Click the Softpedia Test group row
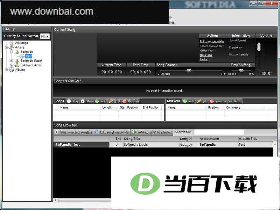 81,145
